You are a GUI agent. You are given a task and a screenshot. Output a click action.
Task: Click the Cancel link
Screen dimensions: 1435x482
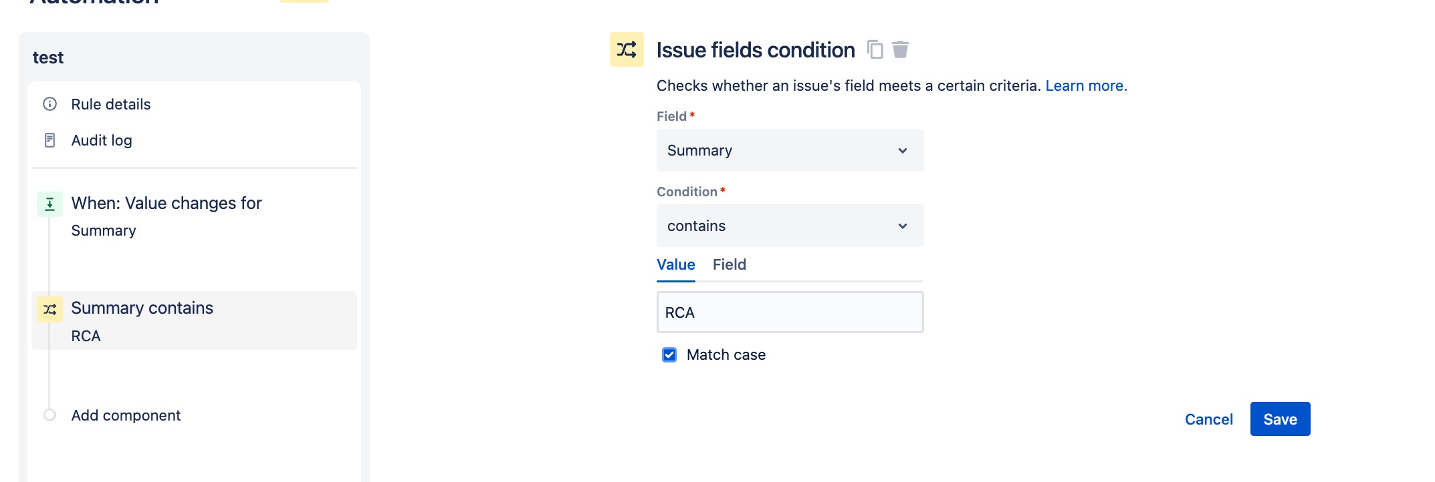point(1208,419)
